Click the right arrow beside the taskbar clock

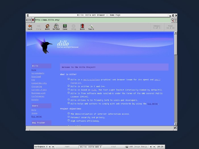tap(154, 147)
